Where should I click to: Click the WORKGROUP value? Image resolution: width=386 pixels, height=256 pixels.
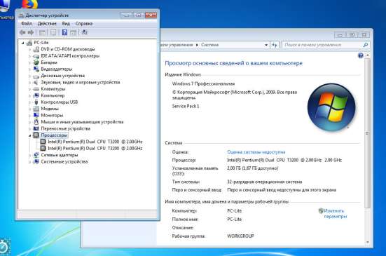click(240, 236)
